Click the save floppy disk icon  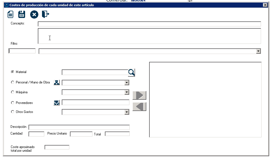coord(22,14)
